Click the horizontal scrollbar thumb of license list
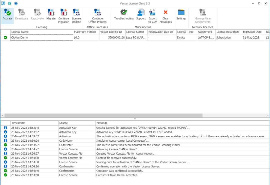Image resolution: width=270 pixels, height=185 pixels. click(x=103, y=115)
